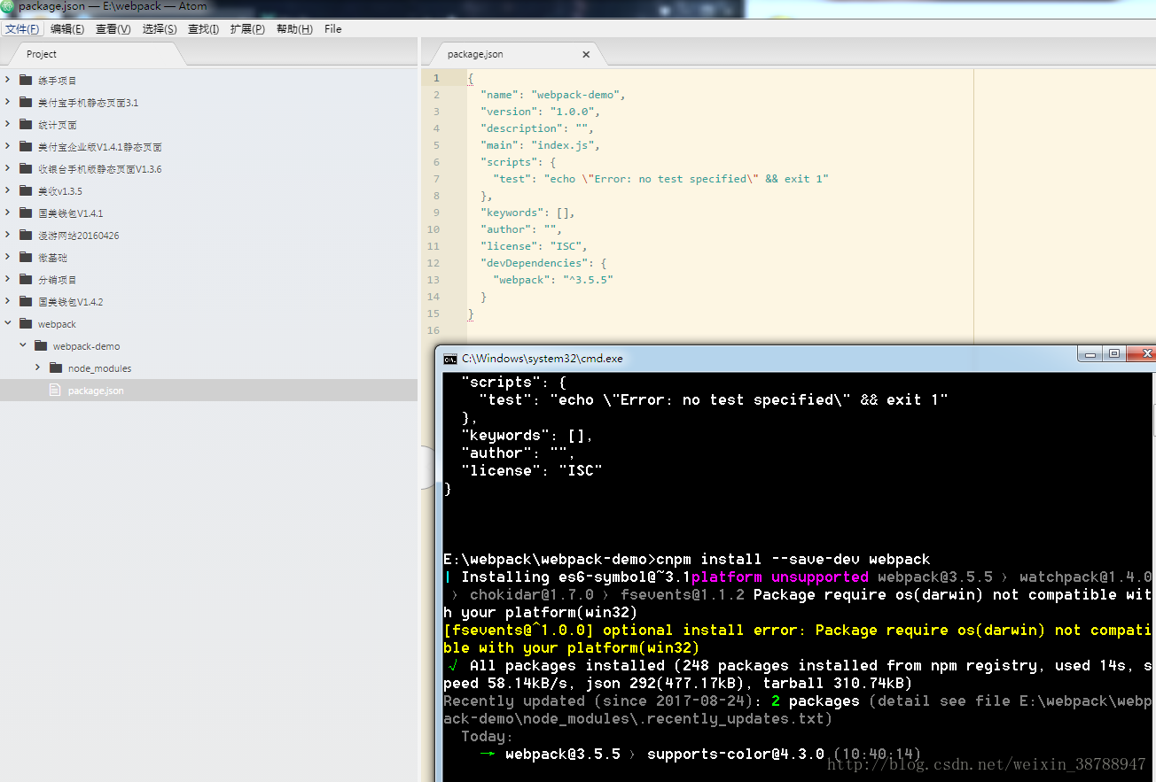Viewport: 1156px width, 782px height.
Task: Select the 美收v1.3.5 project label
Action: point(59,191)
